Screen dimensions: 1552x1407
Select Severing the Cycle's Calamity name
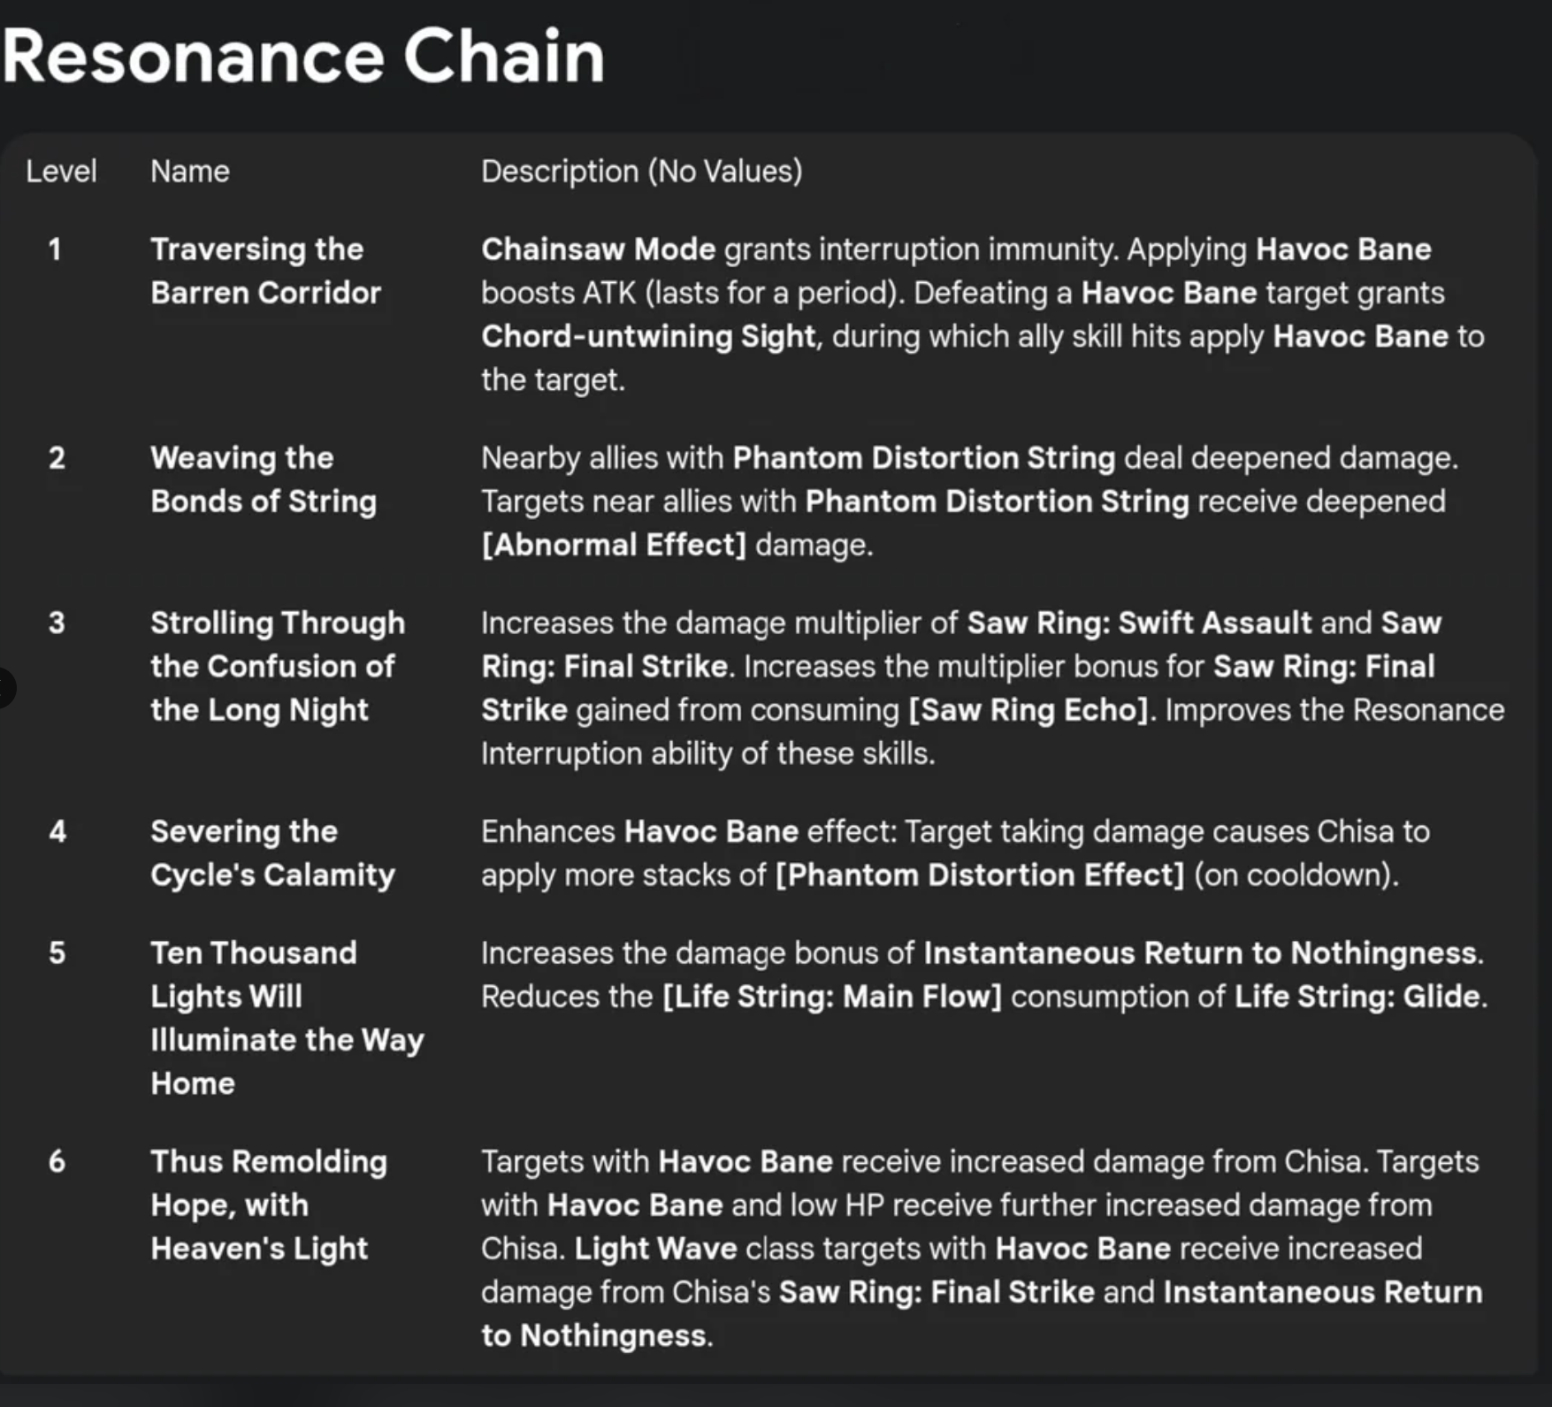point(271,853)
